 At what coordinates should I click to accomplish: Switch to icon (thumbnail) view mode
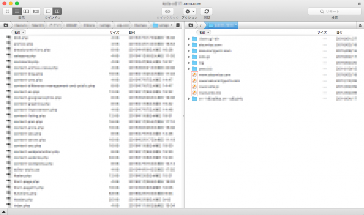[7, 11]
